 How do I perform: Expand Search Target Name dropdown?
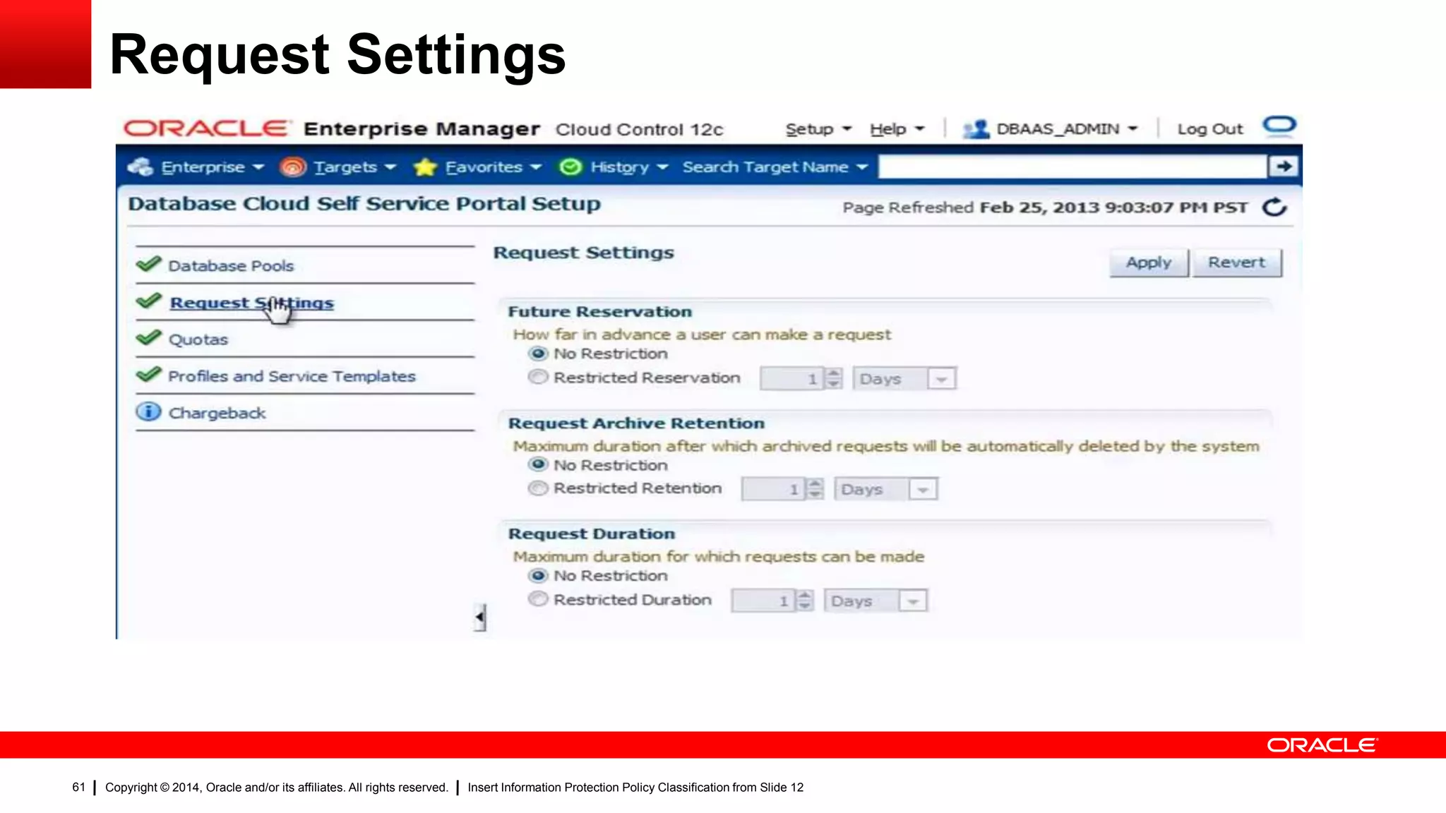pyautogui.click(x=775, y=167)
